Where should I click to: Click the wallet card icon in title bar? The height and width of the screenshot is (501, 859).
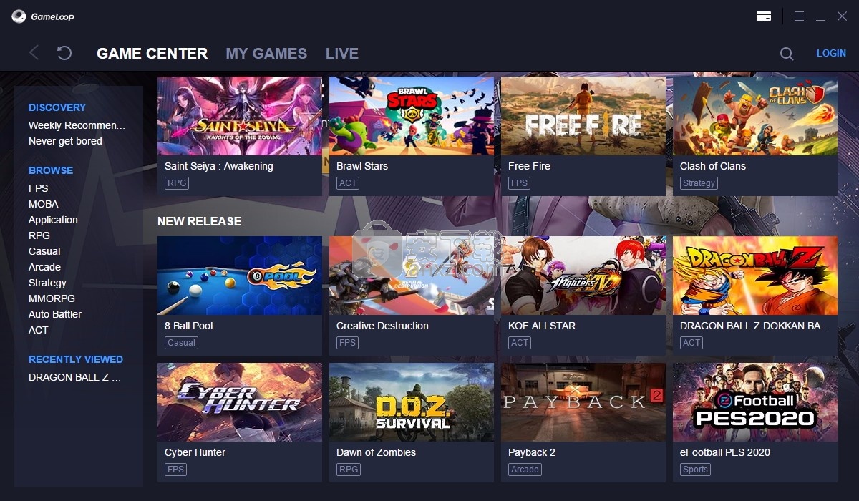[764, 16]
